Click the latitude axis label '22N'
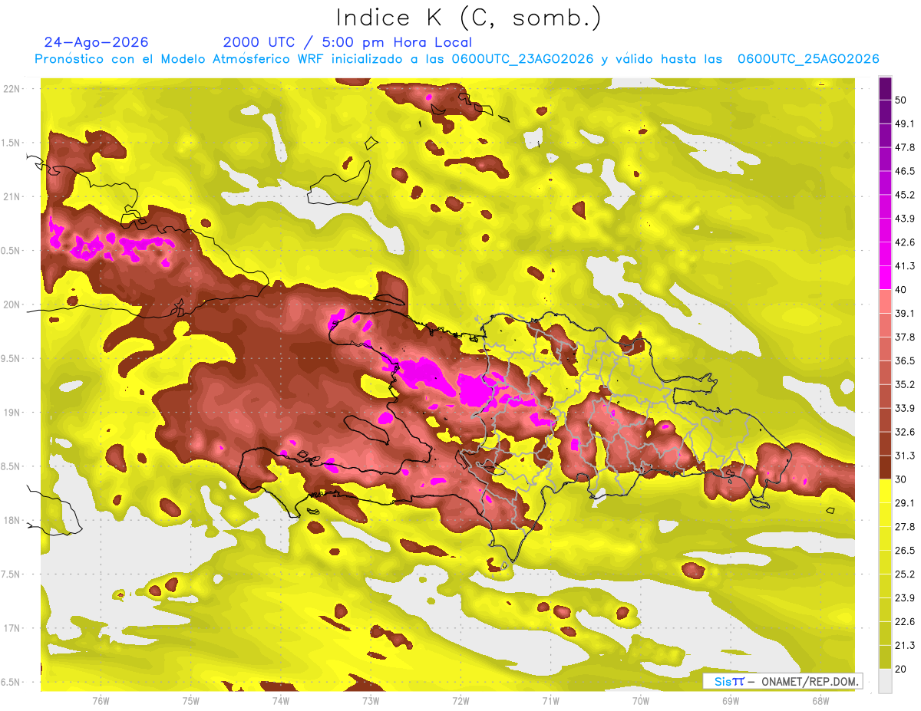Screen dimensions: 921x711 click(12, 88)
